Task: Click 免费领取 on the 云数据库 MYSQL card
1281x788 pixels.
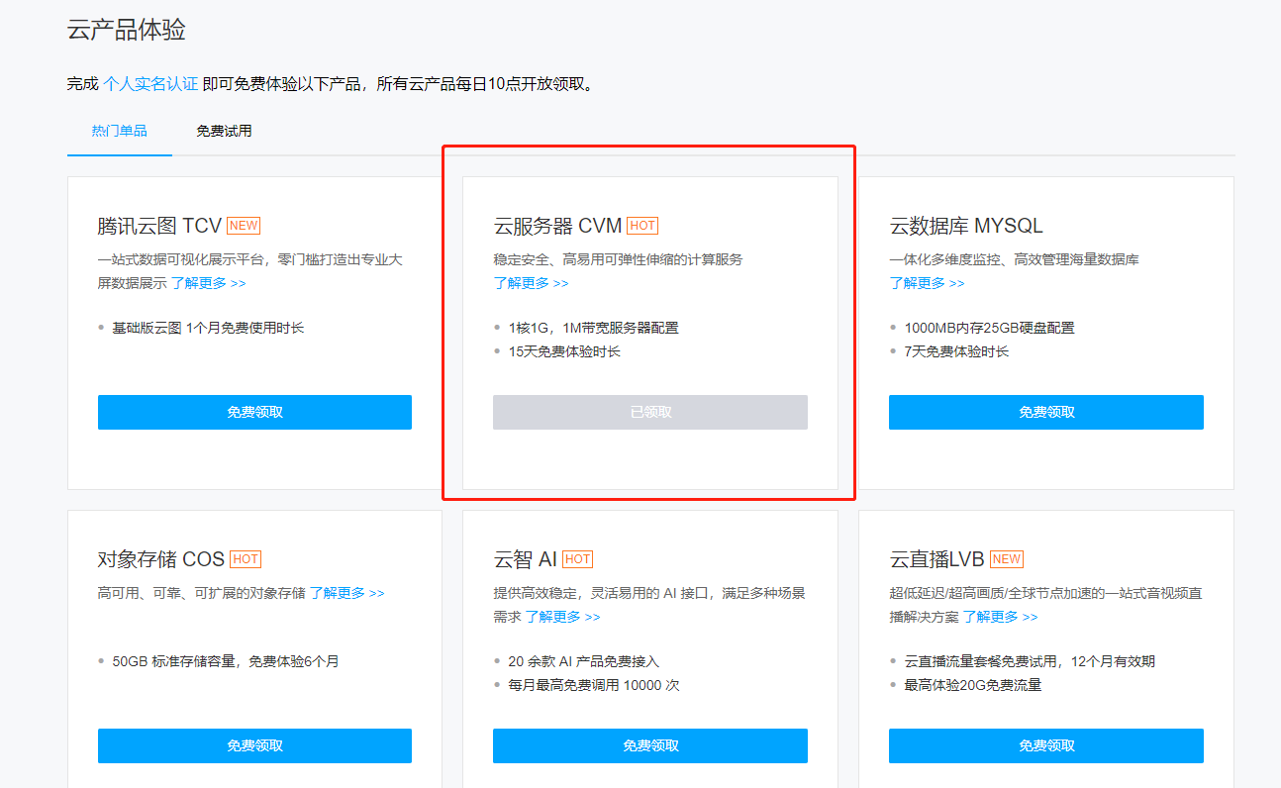Action: [x=1045, y=412]
